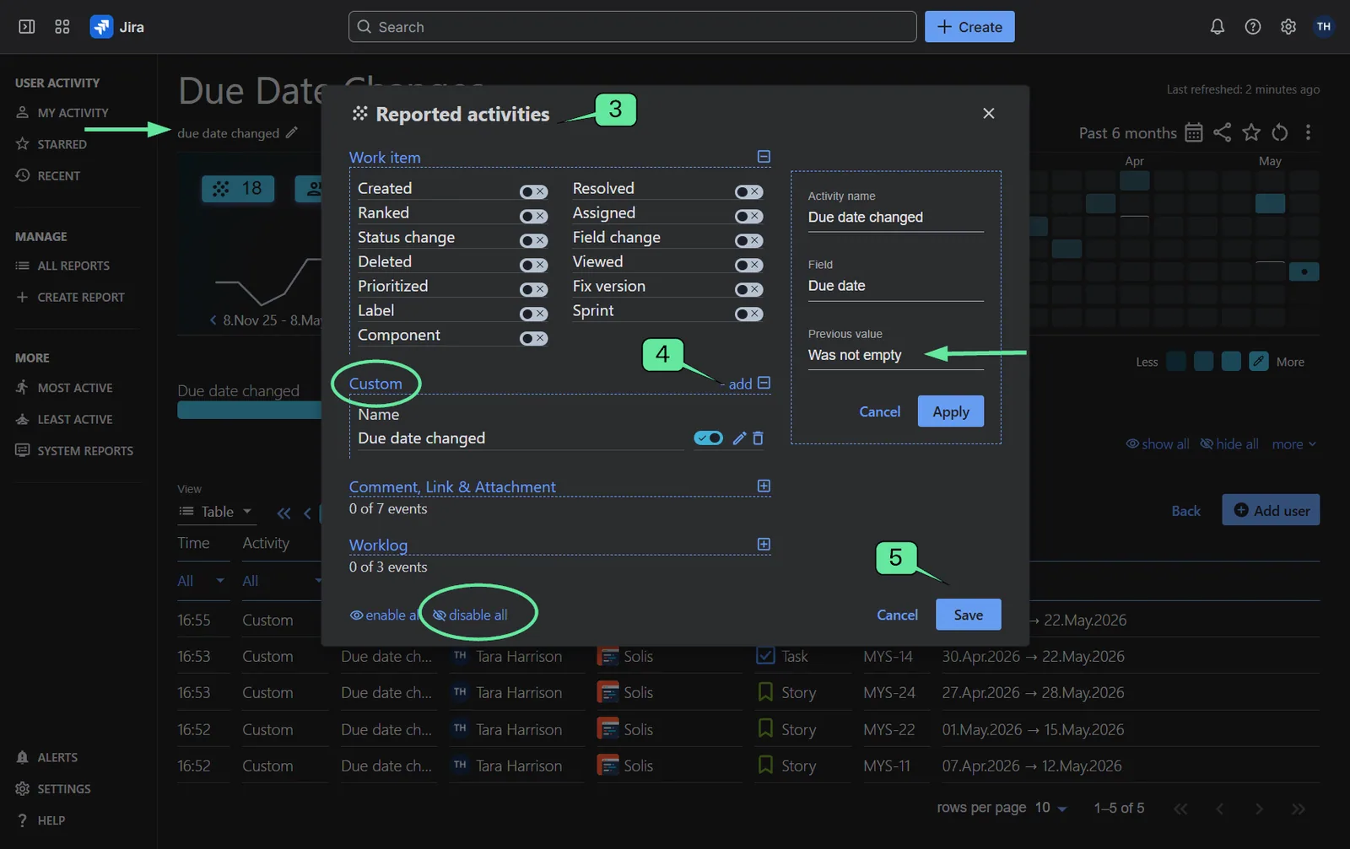This screenshot has width=1350, height=849.
Task: Expand the Worklog section
Action: coord(764,545)
